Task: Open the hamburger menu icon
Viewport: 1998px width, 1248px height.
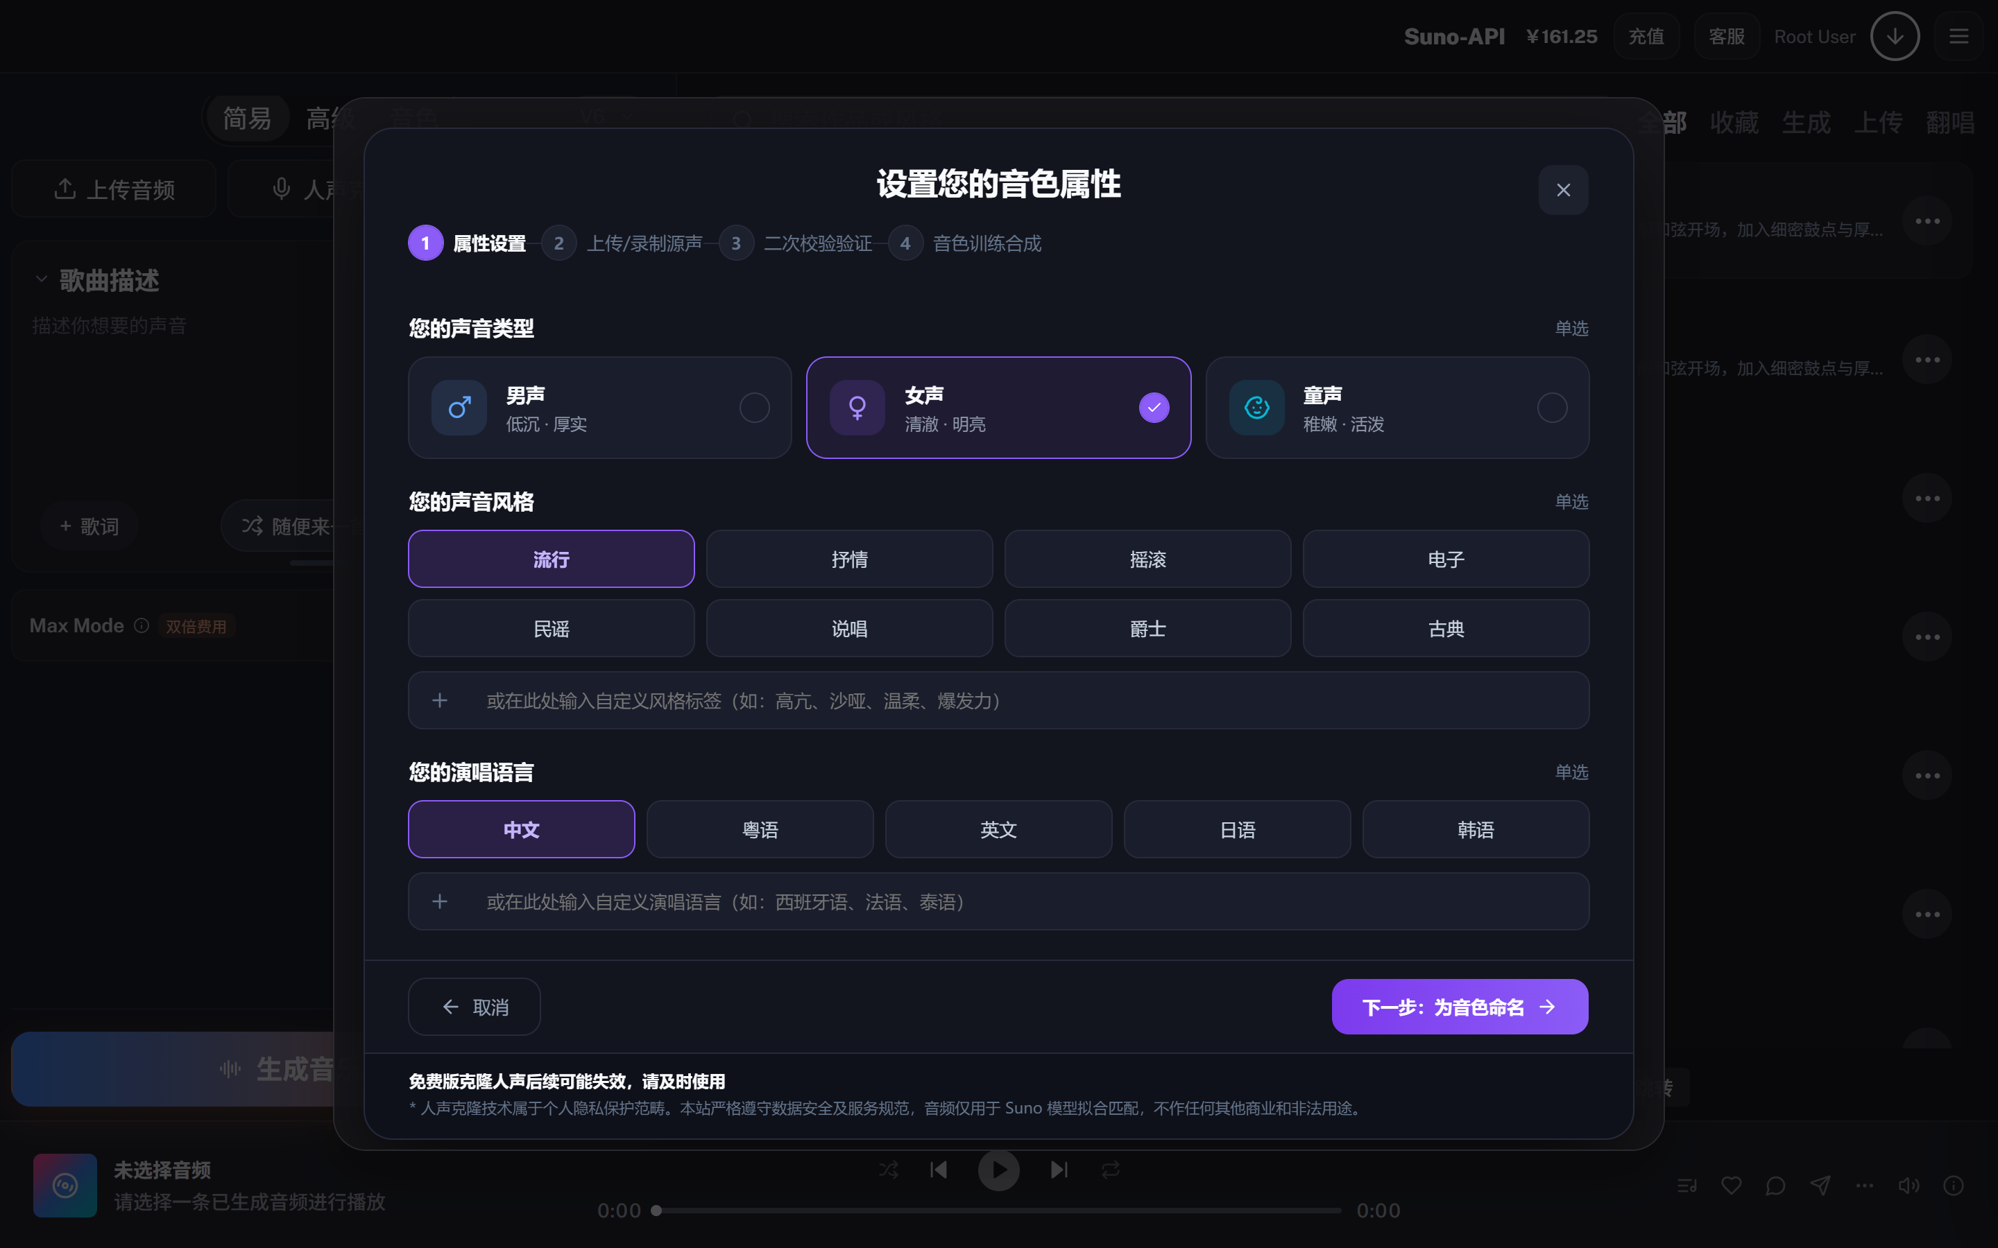Action: pyautogui.click(x=1958, y=36)
